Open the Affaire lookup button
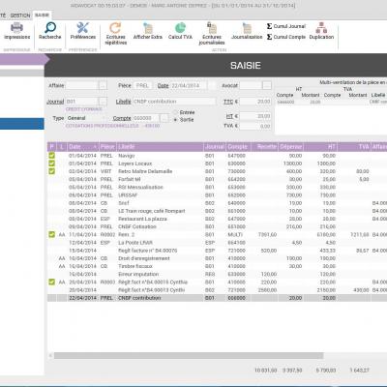This screenshot has width=387, height=387. [103, 85]
